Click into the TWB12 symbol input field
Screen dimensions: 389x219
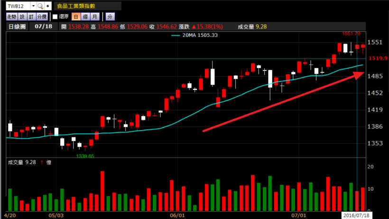tap(18, 6)
